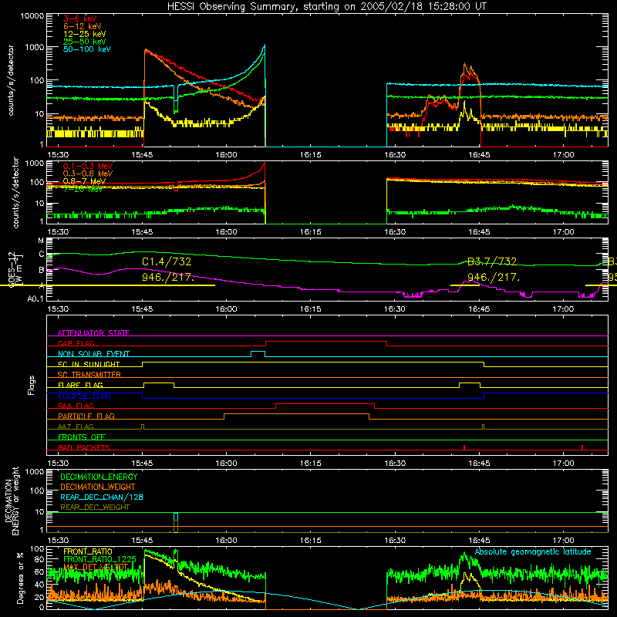Click the DECIMATION_WEIGHT legend label
The height and width of the screenshot is (617, 617).
98,487
